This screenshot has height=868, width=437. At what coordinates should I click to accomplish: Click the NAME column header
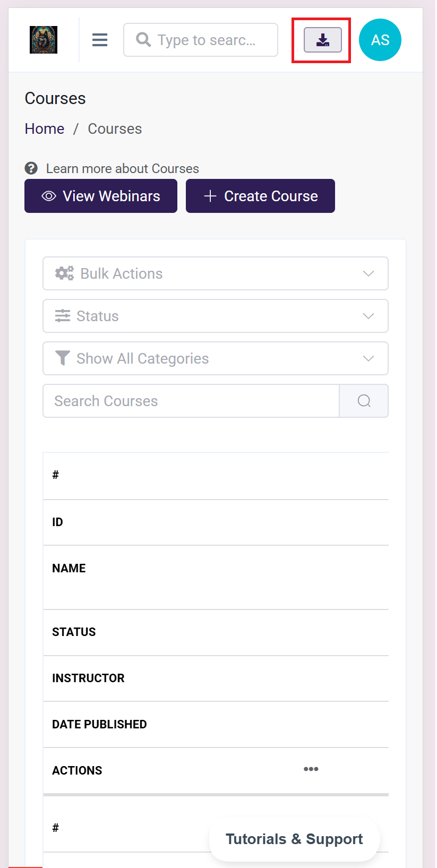tap(69, 569)
